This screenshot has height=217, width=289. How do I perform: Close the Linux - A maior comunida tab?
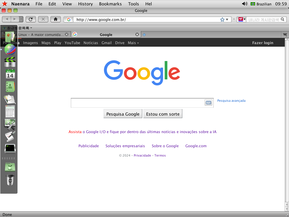(x=67, y=34)
